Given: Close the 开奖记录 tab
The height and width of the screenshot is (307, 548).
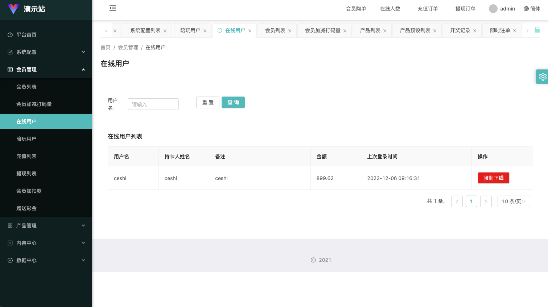Looking at the screenshot, I should [x=475, y=31].
